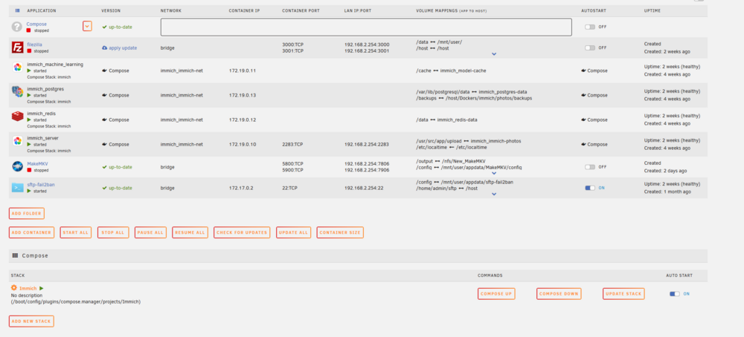The width and height of the screenshot is (744, 337).
Task: Enable autostart for filezilla
Action: [x=590, y=48]
